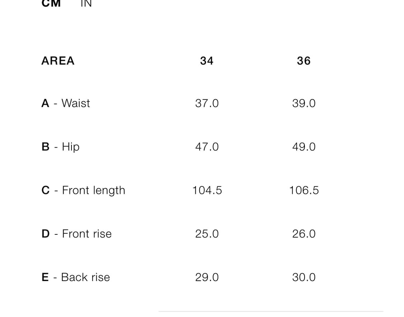Select waist value 37.0 for size 34
The image size is (404, 317).
pos(207,103)
